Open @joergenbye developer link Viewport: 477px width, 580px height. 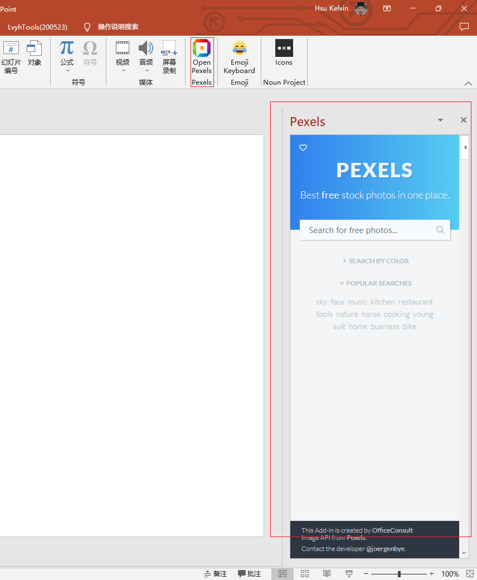386,549
